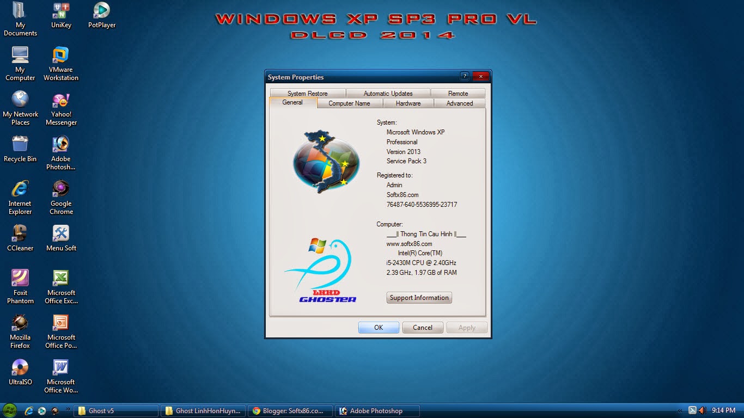This screenshot has height=418, width=744.
Task: Click the help question mark in the title bar
Action: click(x=465, y=77)
